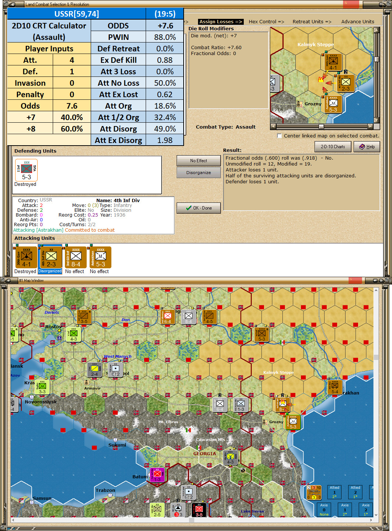
Task: Click the map window's bottom scroll-down arrow
Action: [x=376, y=514]
